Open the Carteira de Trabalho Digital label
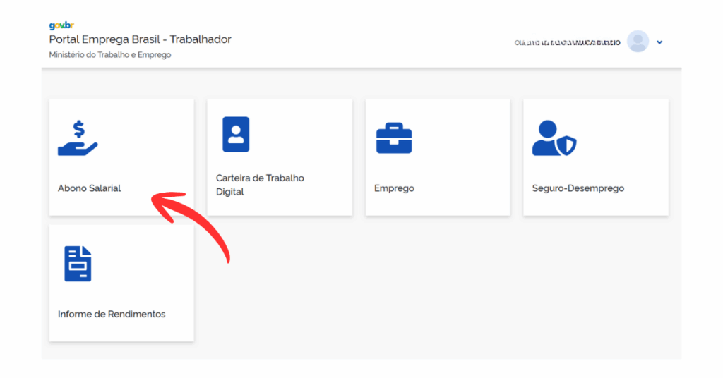This screenshot has width=723, height=378. [x=260, y=185]
